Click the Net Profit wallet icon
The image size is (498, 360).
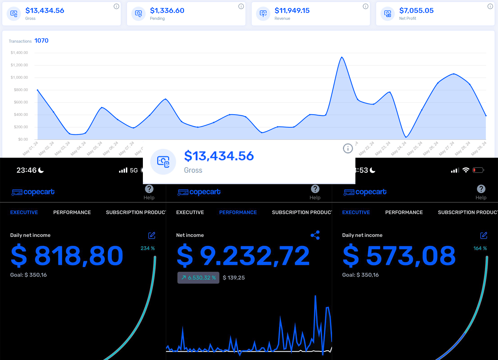tap(388, 14)
